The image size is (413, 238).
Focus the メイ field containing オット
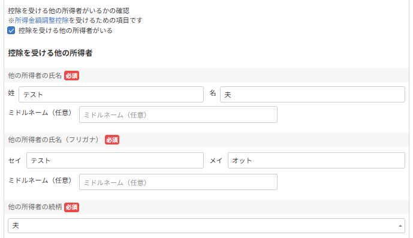pos(316,160)
